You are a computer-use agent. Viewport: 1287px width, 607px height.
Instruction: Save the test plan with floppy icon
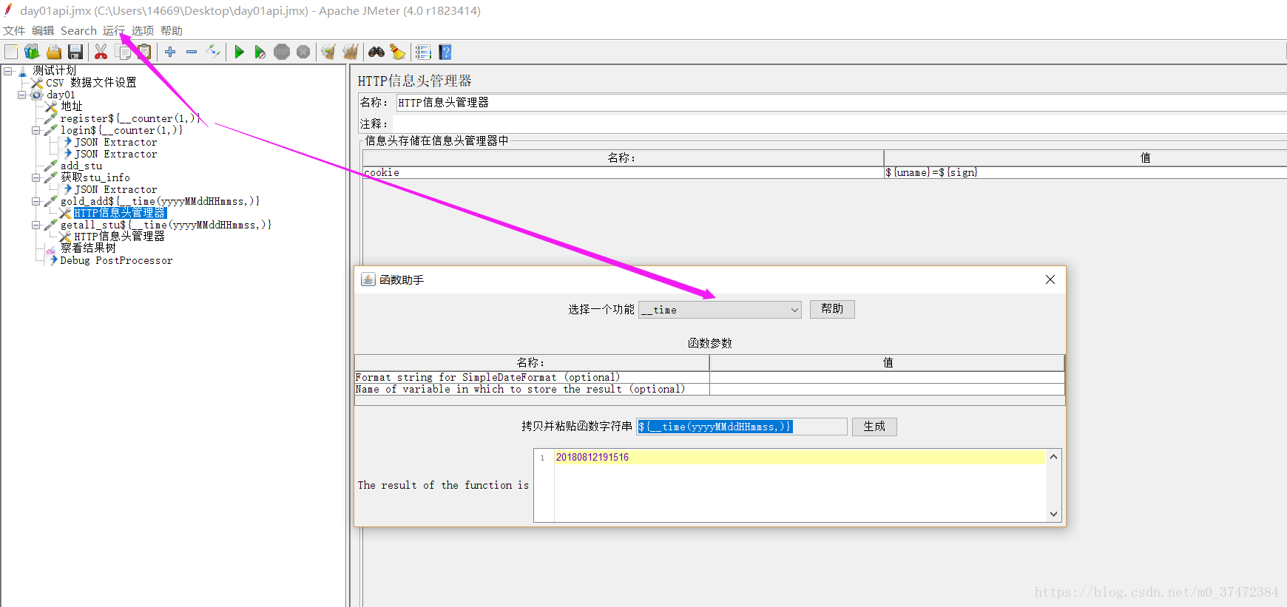coord(75,52)
